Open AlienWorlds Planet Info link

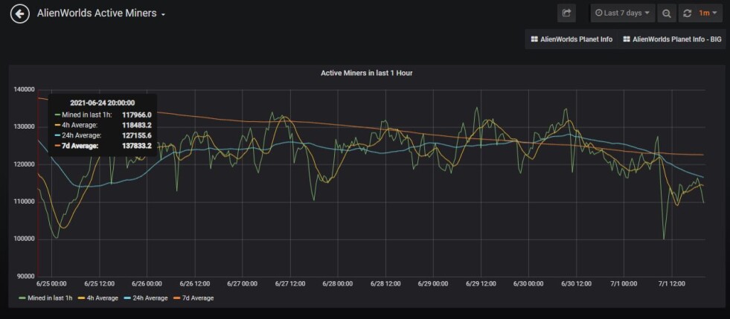[x=571, y=39]
